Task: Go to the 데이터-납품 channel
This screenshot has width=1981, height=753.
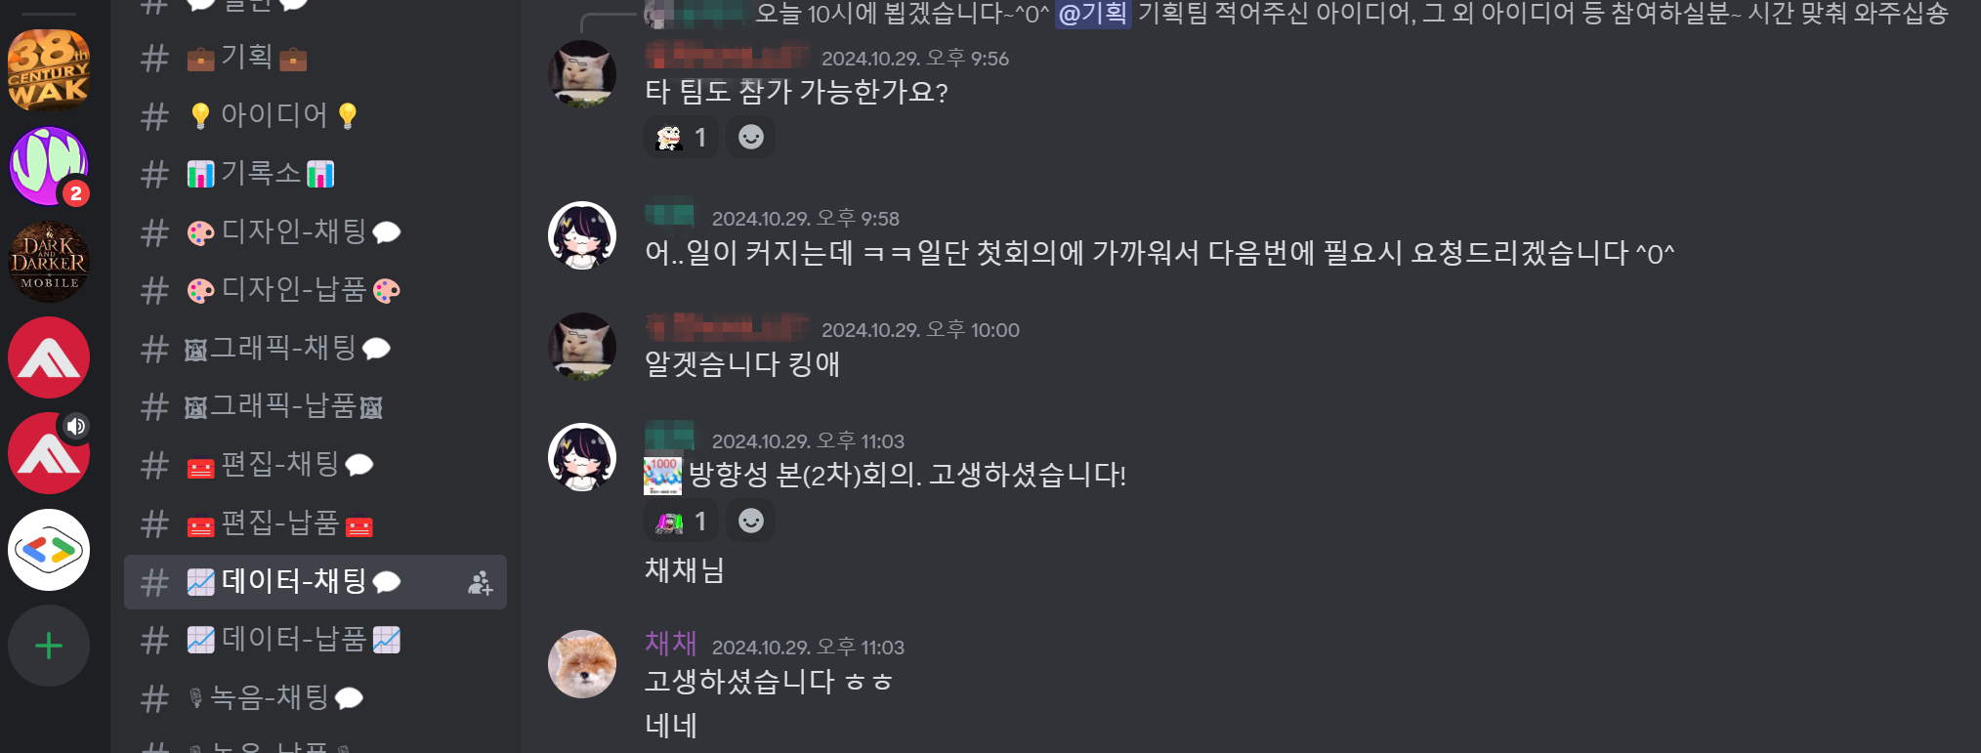Action: click(x=315, y=640)
